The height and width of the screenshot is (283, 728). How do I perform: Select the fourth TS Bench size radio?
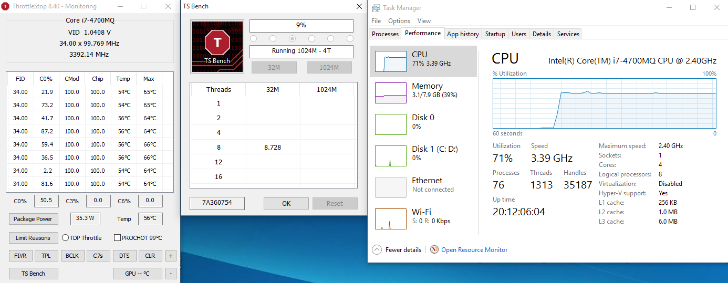click(x=311, y=39)
